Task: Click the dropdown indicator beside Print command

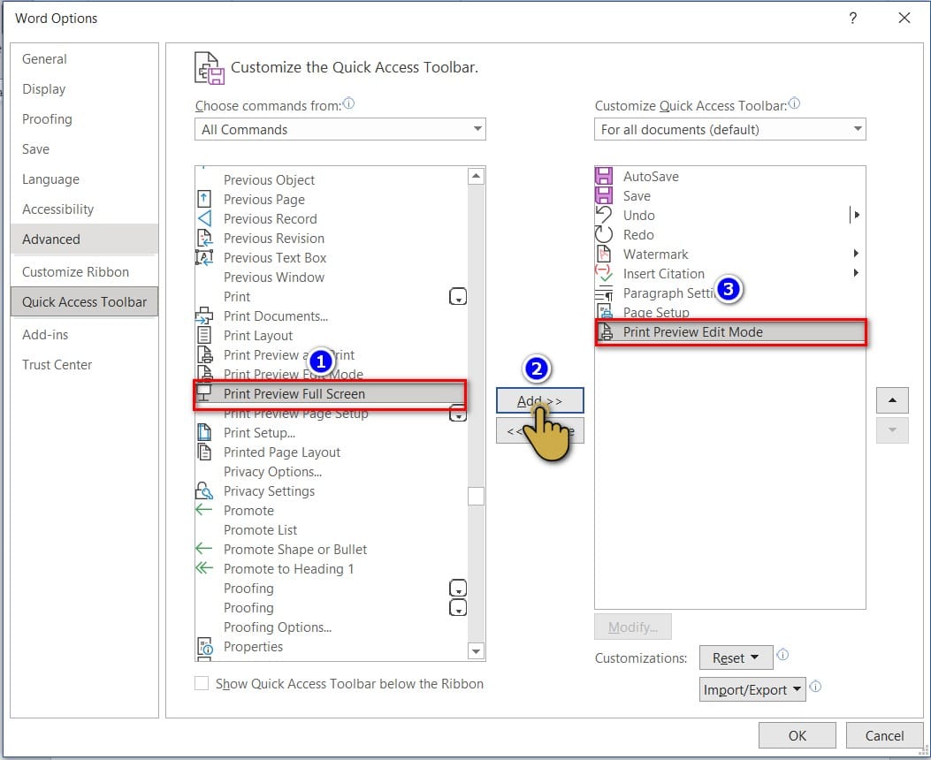Action: point(458,296)
